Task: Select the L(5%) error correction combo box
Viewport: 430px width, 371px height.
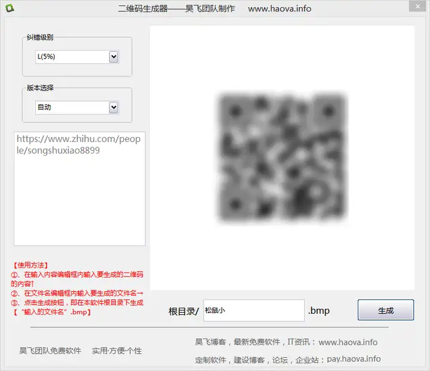Action: click(77, 57)
